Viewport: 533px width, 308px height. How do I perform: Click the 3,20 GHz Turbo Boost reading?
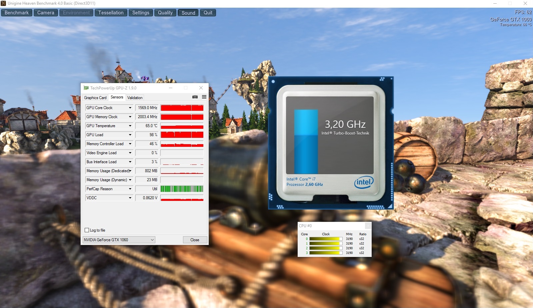(x=345, y=124)
